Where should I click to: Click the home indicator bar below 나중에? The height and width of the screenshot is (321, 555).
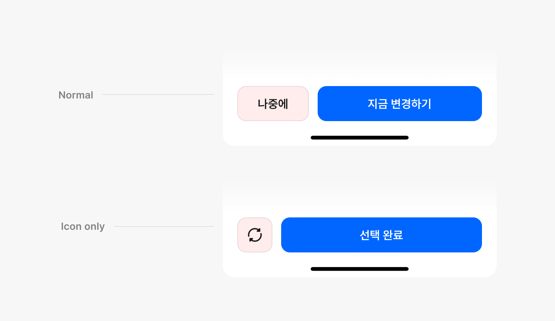(359, 138)
